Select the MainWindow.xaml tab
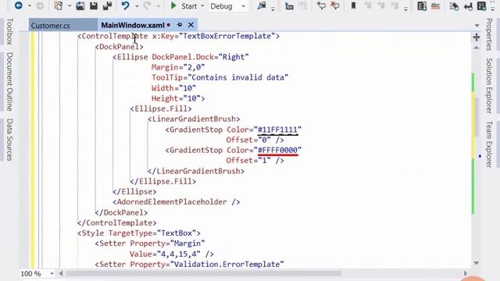Image resolution: width=500 pixels, height=281 pixels. [x=133, y=25]
